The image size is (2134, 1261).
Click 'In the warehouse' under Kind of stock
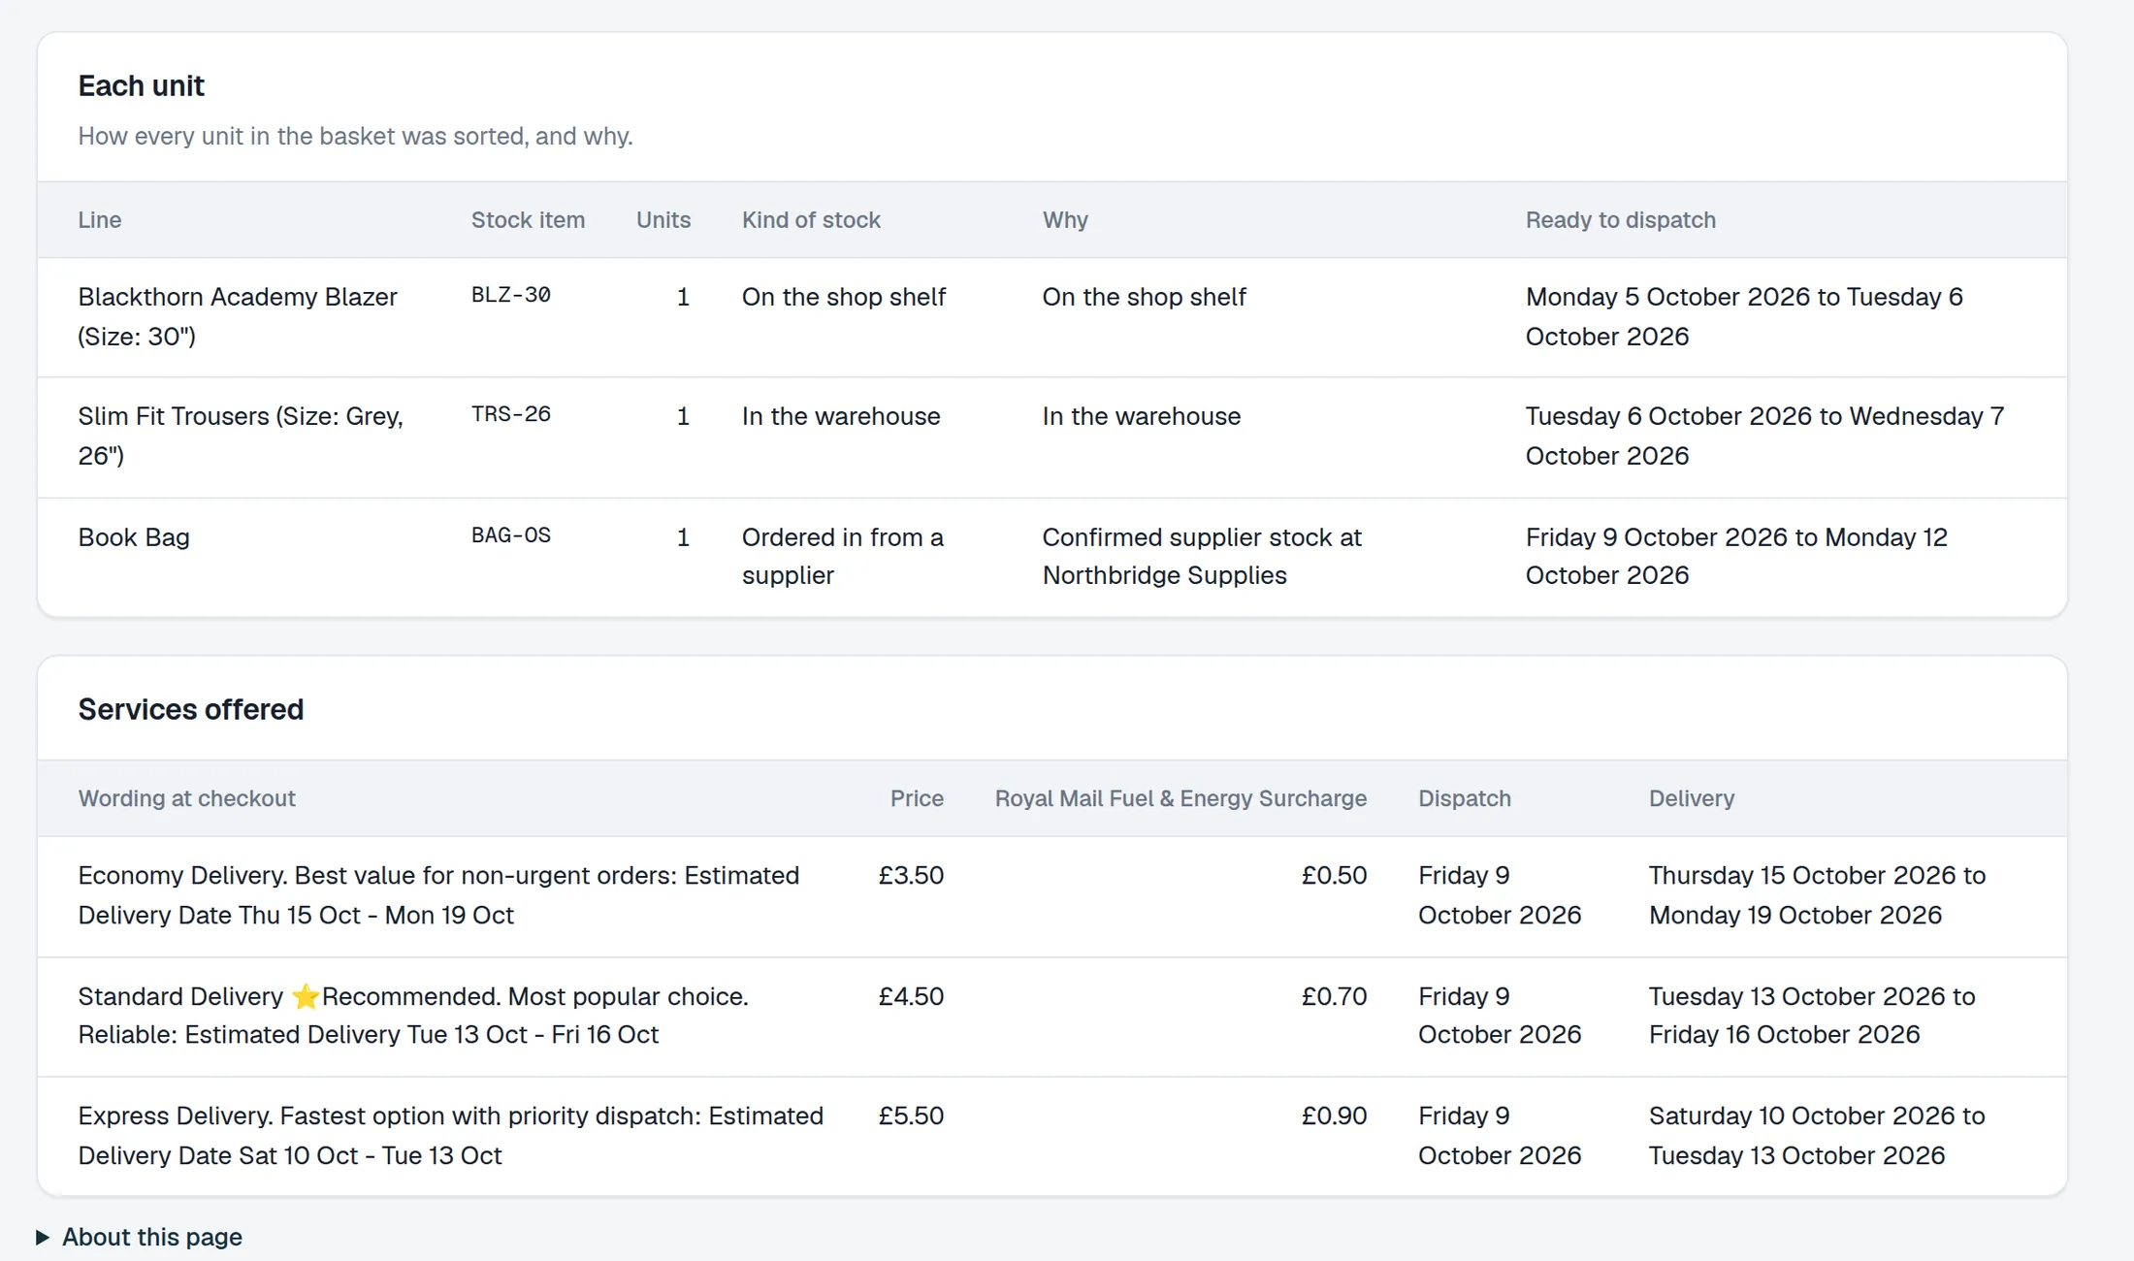point(841,416)
